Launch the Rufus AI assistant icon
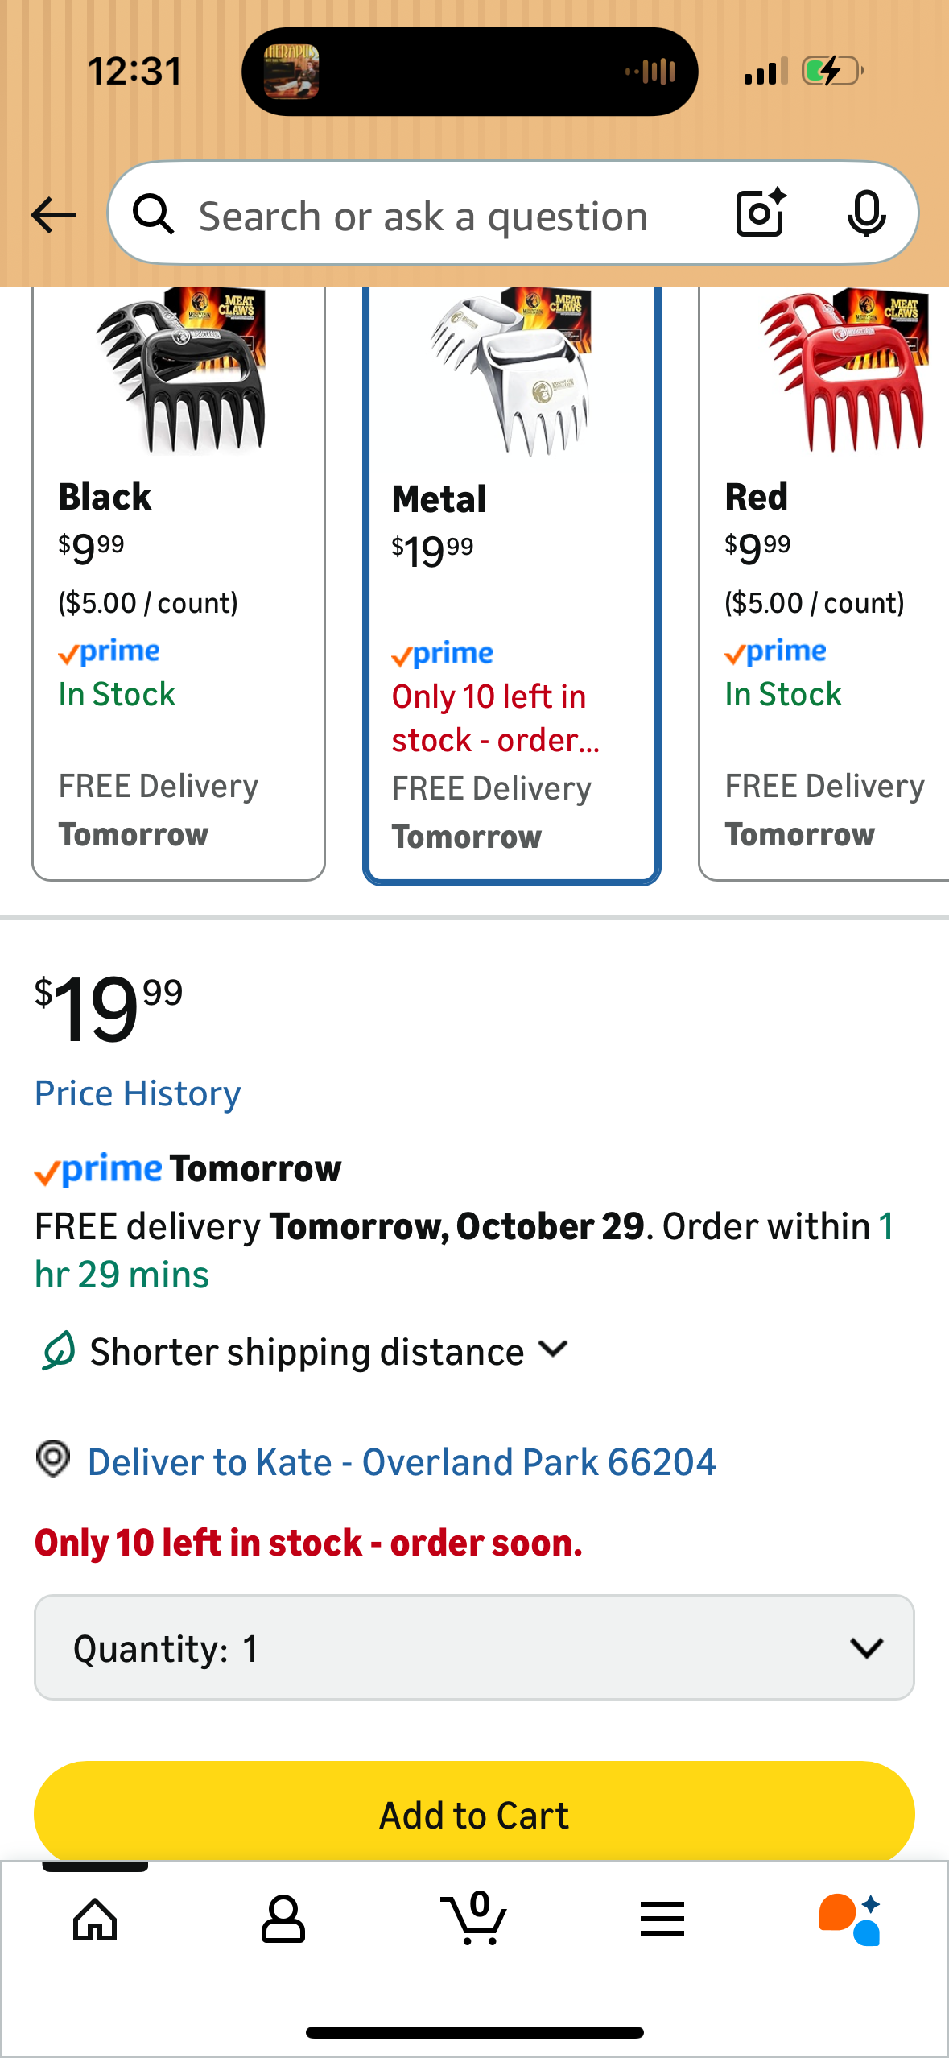949x2058 pixels. click(850, 1920)
